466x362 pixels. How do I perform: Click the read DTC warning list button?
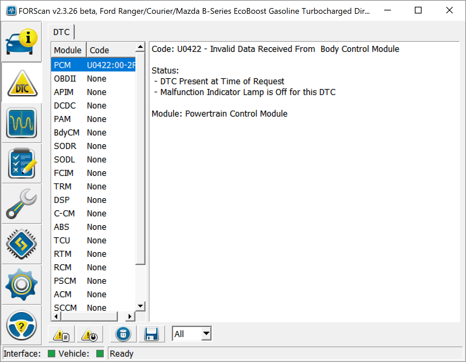pos(62,334)
